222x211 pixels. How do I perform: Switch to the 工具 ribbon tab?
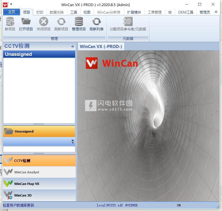tap(74, 12)
